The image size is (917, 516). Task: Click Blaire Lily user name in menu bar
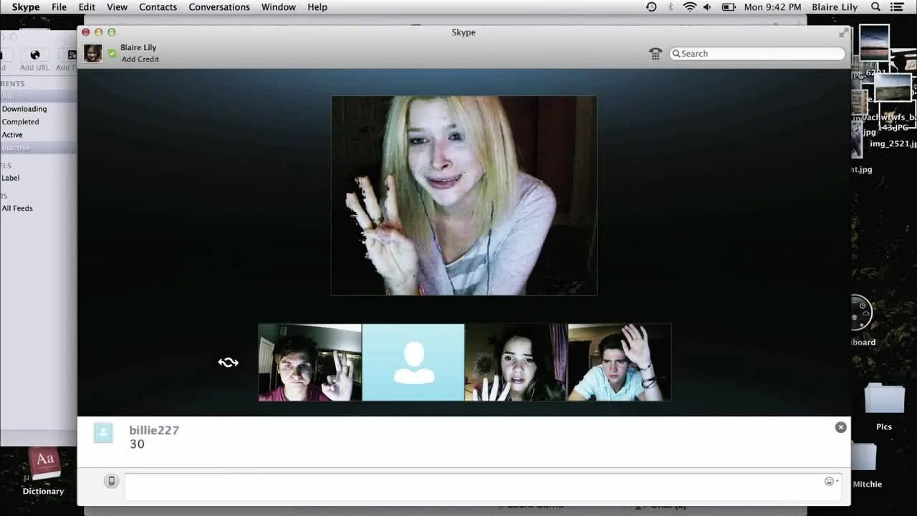pyautogui.click(x=835, y=7)
